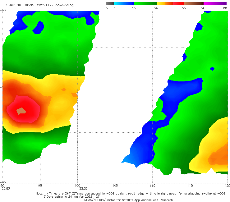Click latitude axis label '-40'
Screen dimensions: 230x202
(x=3, y=10)
